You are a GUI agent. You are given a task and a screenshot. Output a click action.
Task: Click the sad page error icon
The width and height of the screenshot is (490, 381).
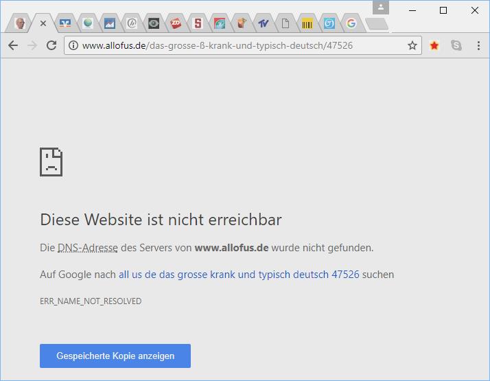(x=51, y=162)
